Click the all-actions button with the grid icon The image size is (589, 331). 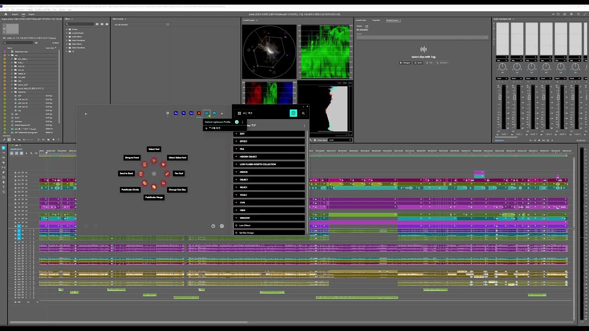245,113
